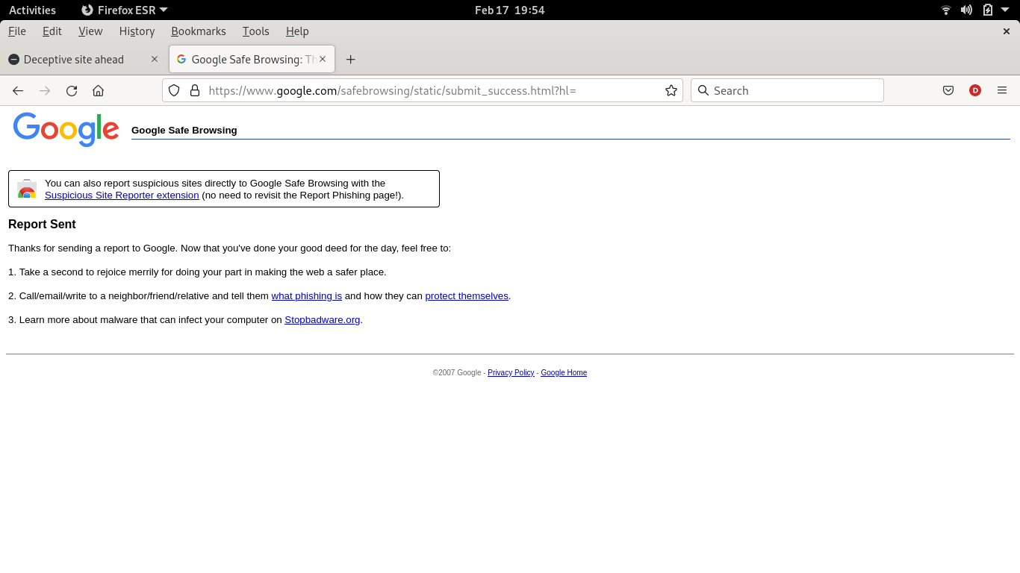1020x573 pixels.
Task: Open the Firefox ESR application menu
Action: 124,10
